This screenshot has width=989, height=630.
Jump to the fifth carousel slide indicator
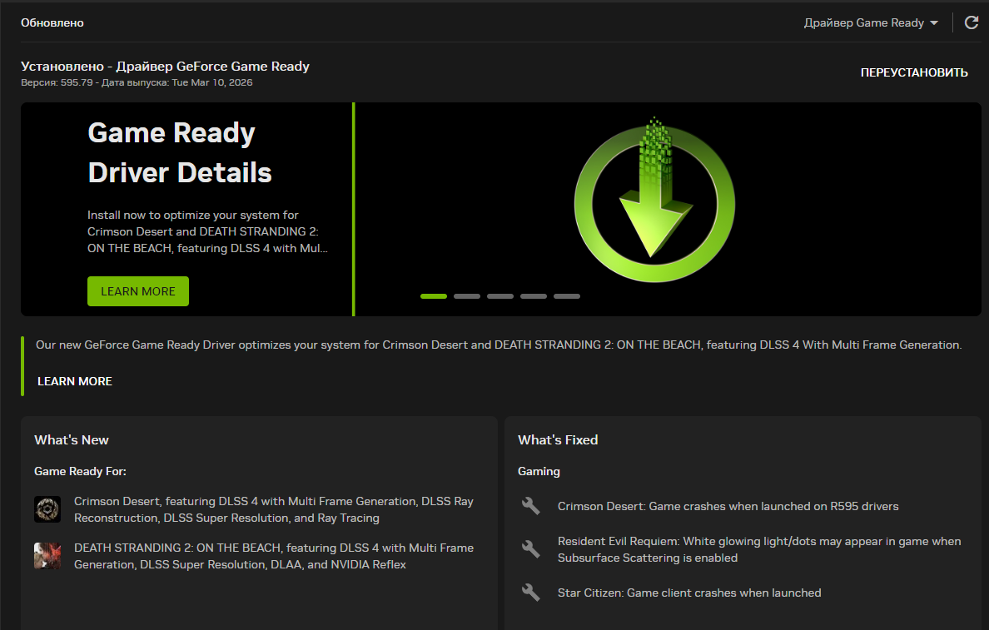point(567,295)
